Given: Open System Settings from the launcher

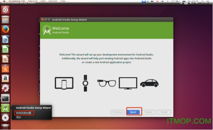Looking at the screenshot, I should (x=5, y=88).
